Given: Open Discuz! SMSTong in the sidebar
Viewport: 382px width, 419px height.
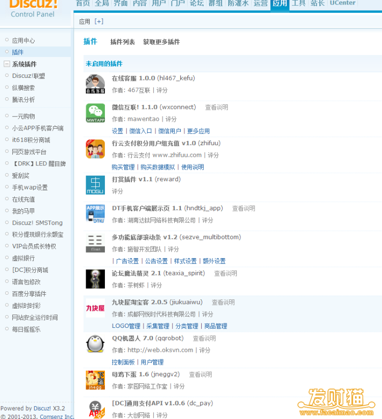Looking at the screenshot, I should [x=37, y=223].
